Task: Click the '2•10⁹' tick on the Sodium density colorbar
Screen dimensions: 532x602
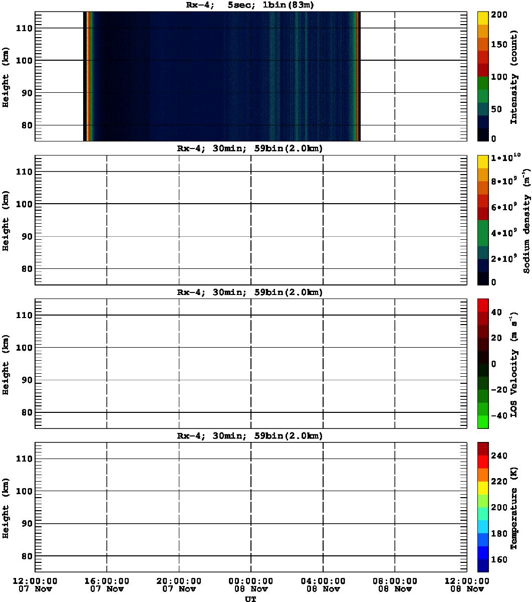Action: pos(503,258)
